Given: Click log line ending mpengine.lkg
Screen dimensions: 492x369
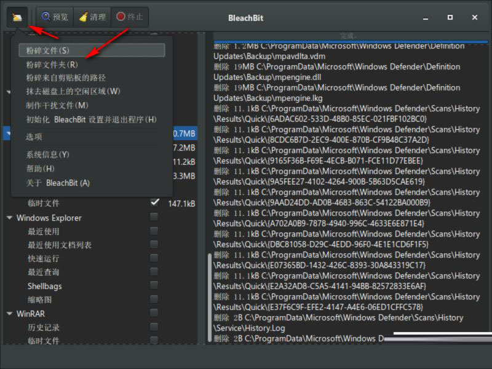Looking at the screenshot, I should pyautogui.click(x=337, y=93).
